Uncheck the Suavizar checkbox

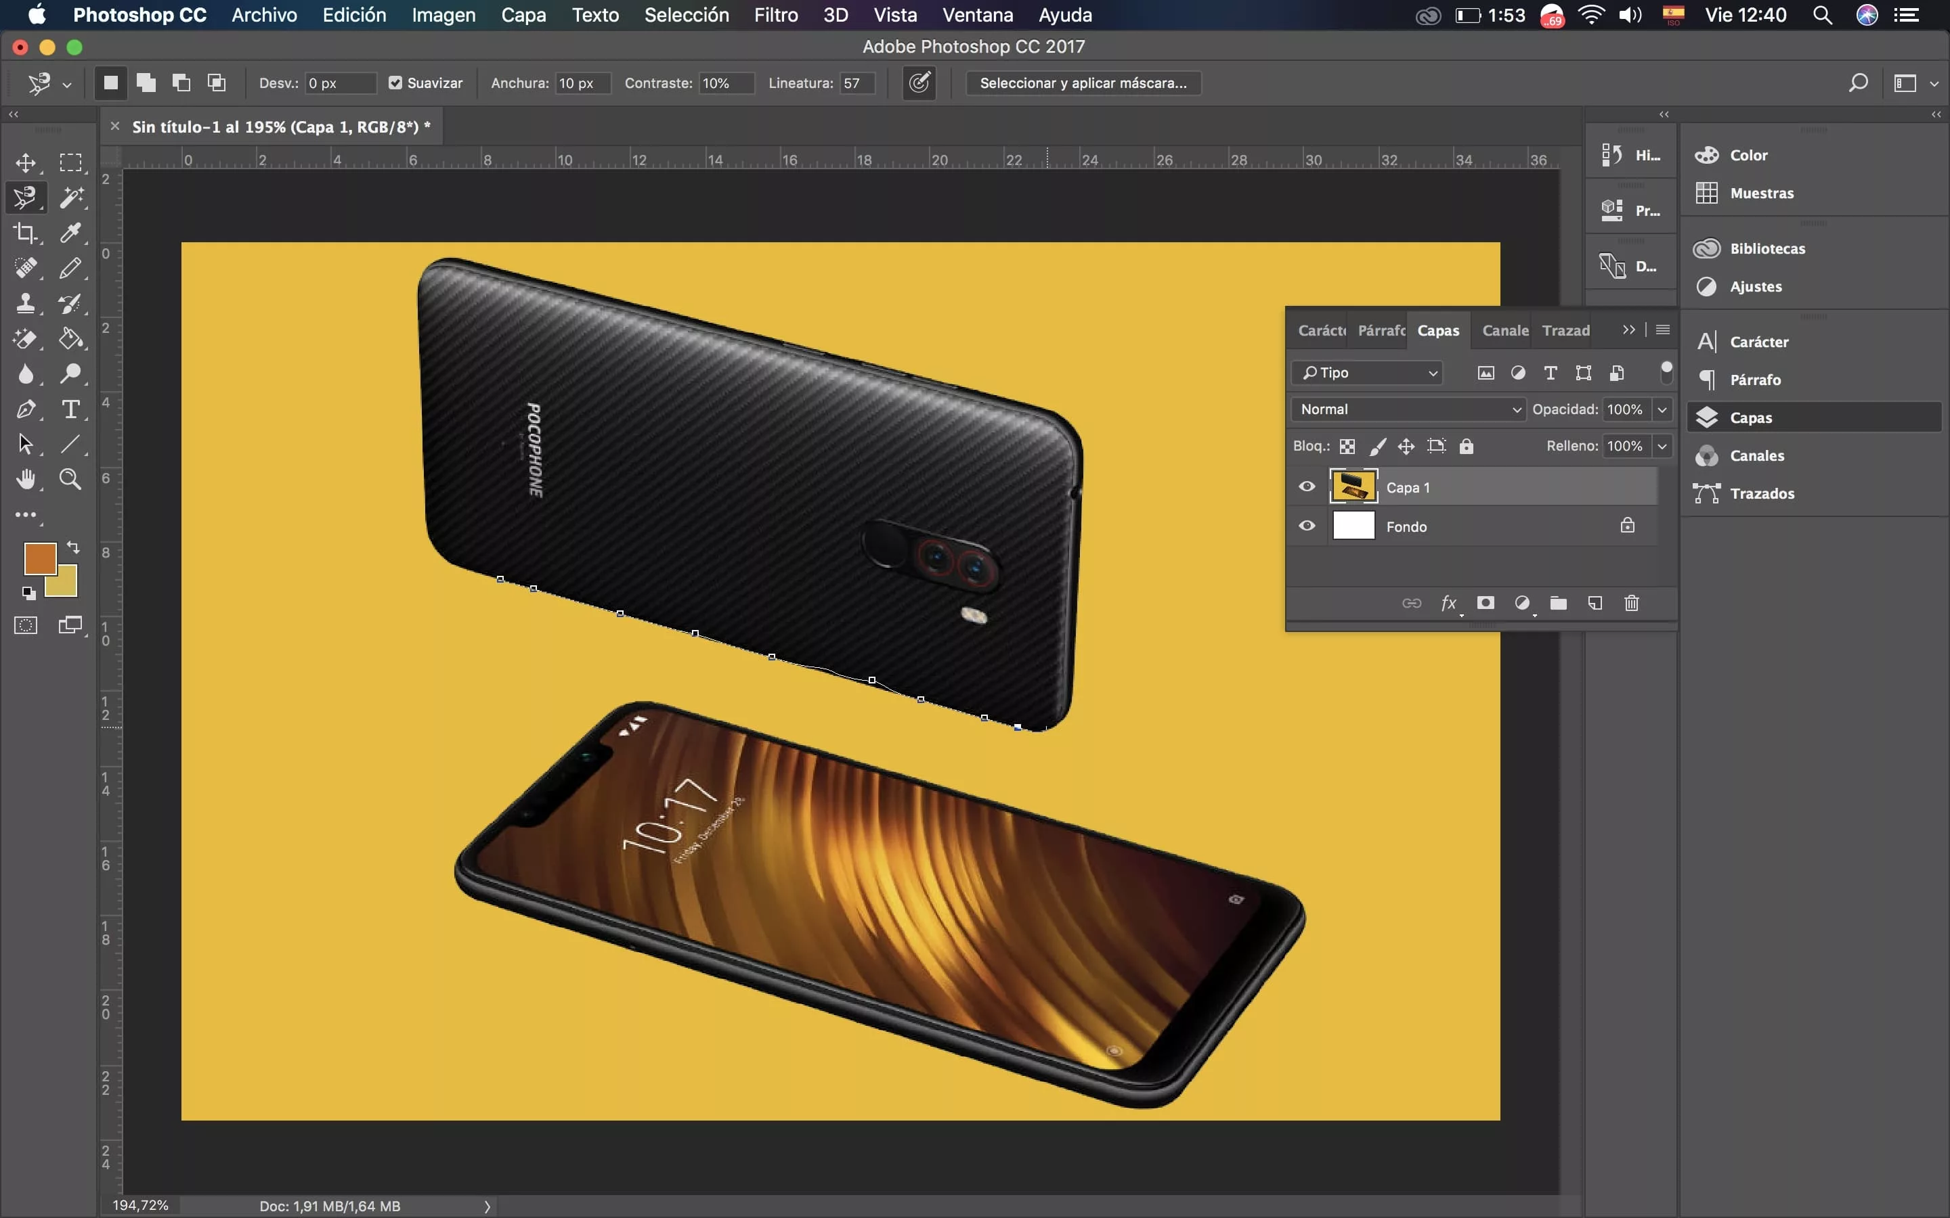point(395,83)
